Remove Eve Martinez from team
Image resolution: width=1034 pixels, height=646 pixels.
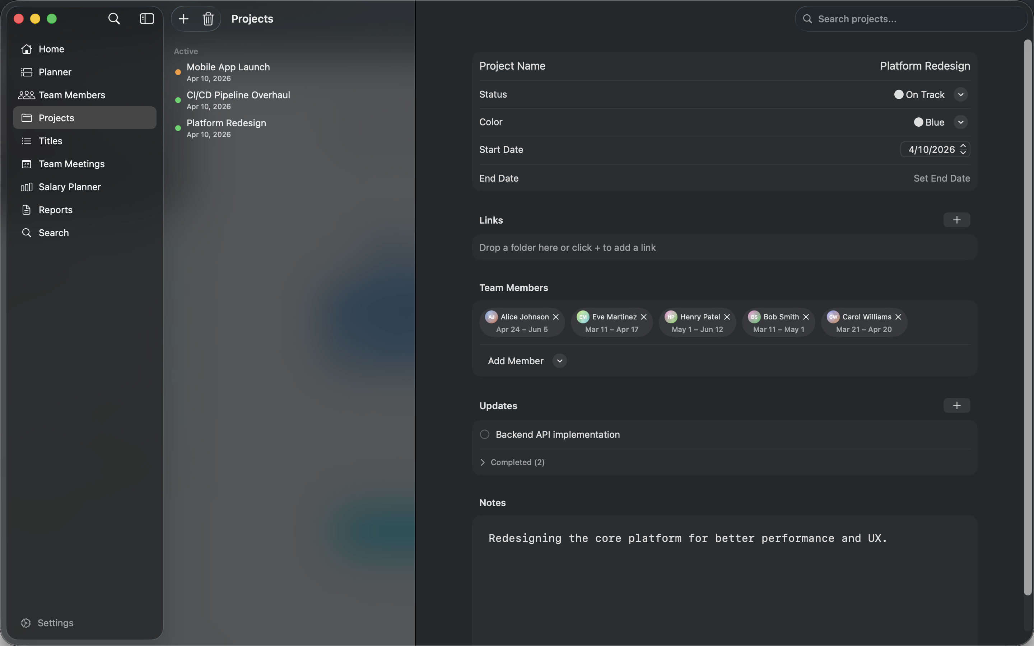(643, 317)
